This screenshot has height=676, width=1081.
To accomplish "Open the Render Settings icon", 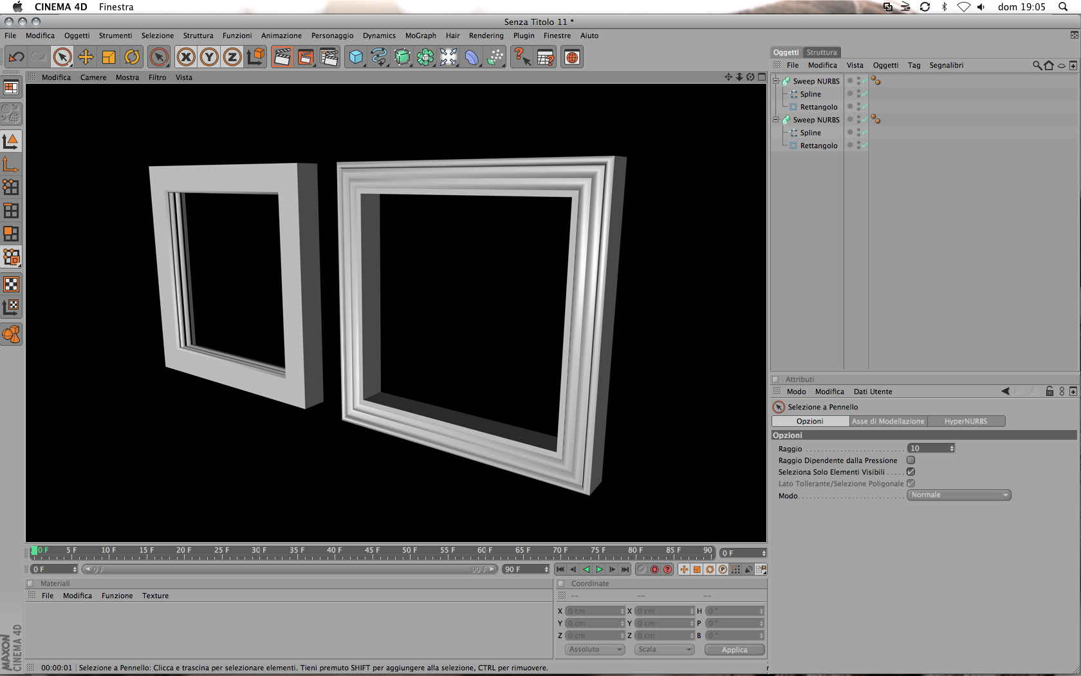I will pos(329,57).
